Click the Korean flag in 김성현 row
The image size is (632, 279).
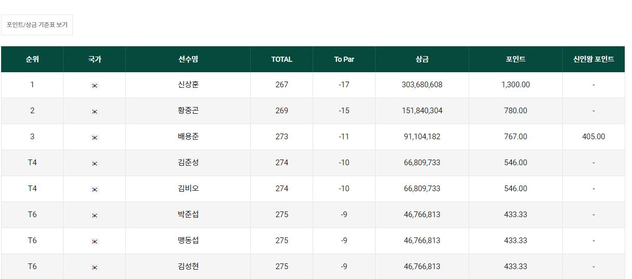(x=95, y=267)
